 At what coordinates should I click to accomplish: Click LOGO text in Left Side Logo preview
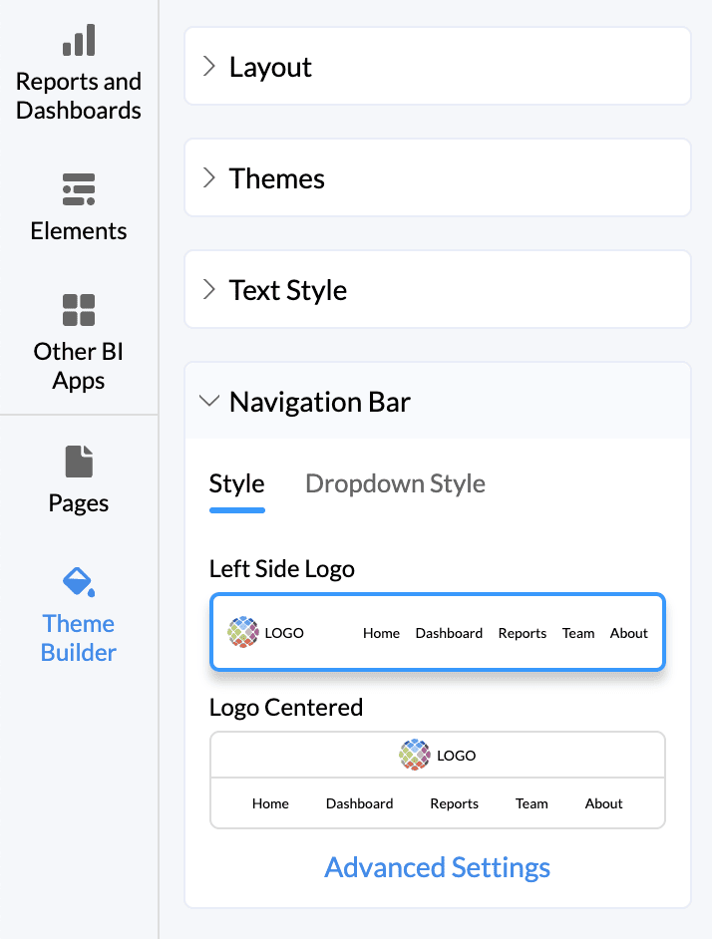[x=284, y=633]
